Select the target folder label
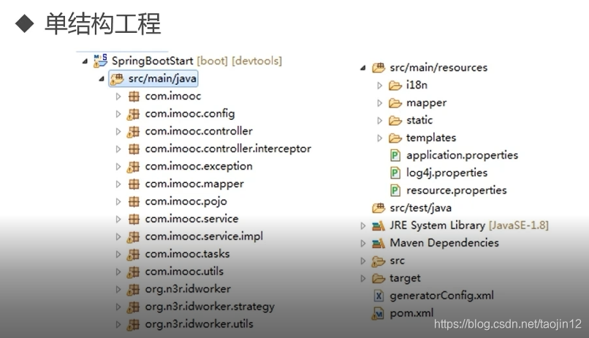The width and height of the screenshot is (589, 338). coord(405,278)
